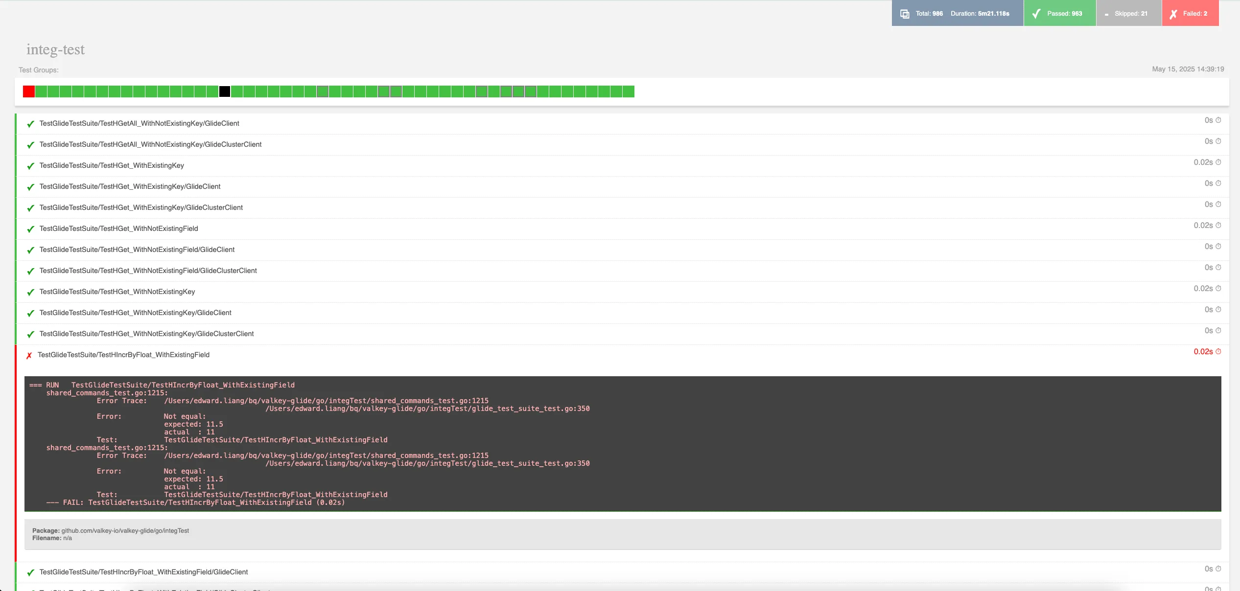Select the red square in the test group bar
Screen dimensions: 1240x591
[28, 91]
